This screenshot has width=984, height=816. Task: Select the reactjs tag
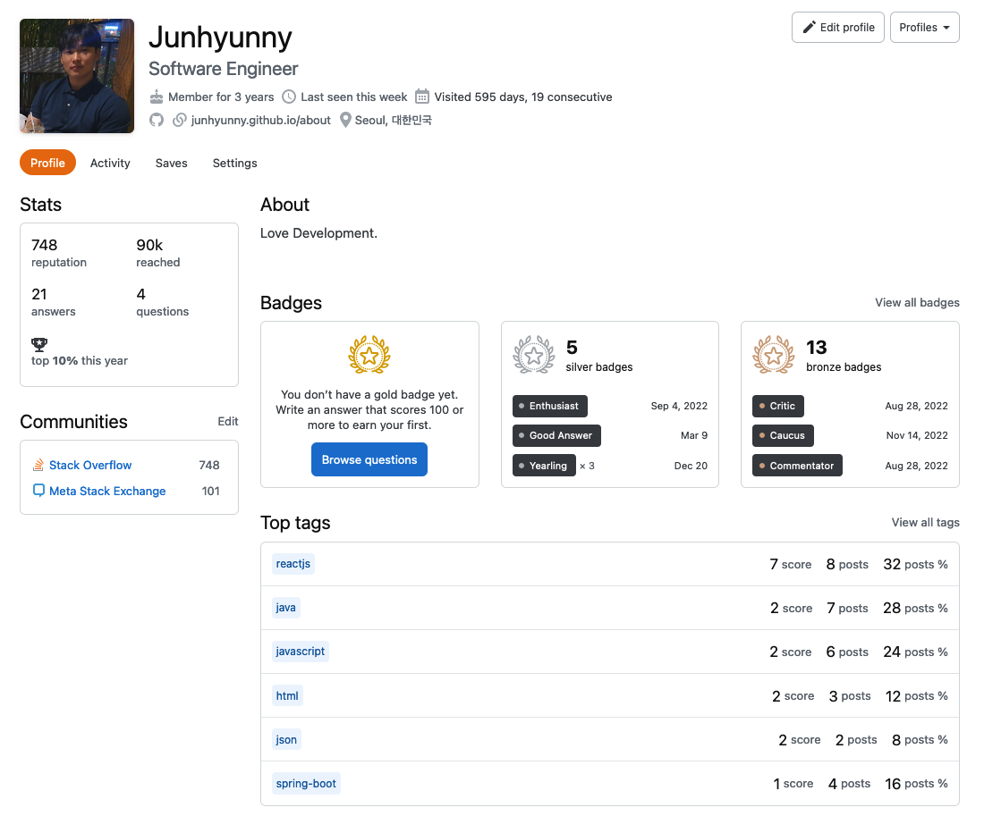pos(293,564)
